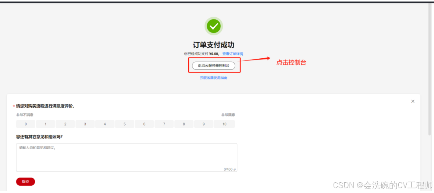This screenshot has width=434, height=193.
Task: Select satisfaction rating 2
Action: 65,124
